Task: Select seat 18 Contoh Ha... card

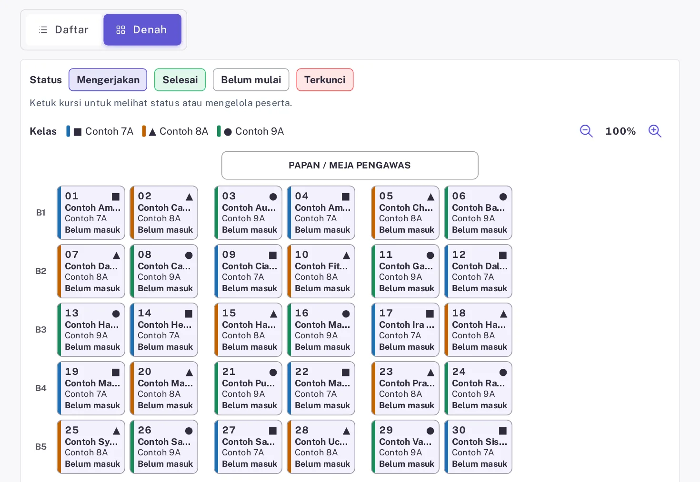Action: click(478, 330)
